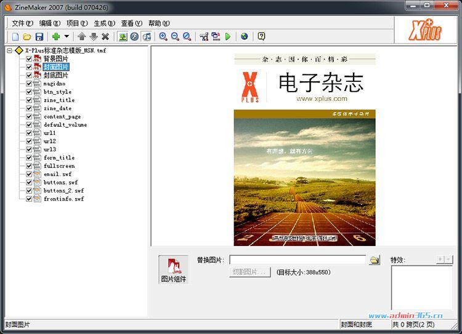This screenshot has width=462, height=334.
Task: Open the 项目(P) menu
Action: [77, 23]
